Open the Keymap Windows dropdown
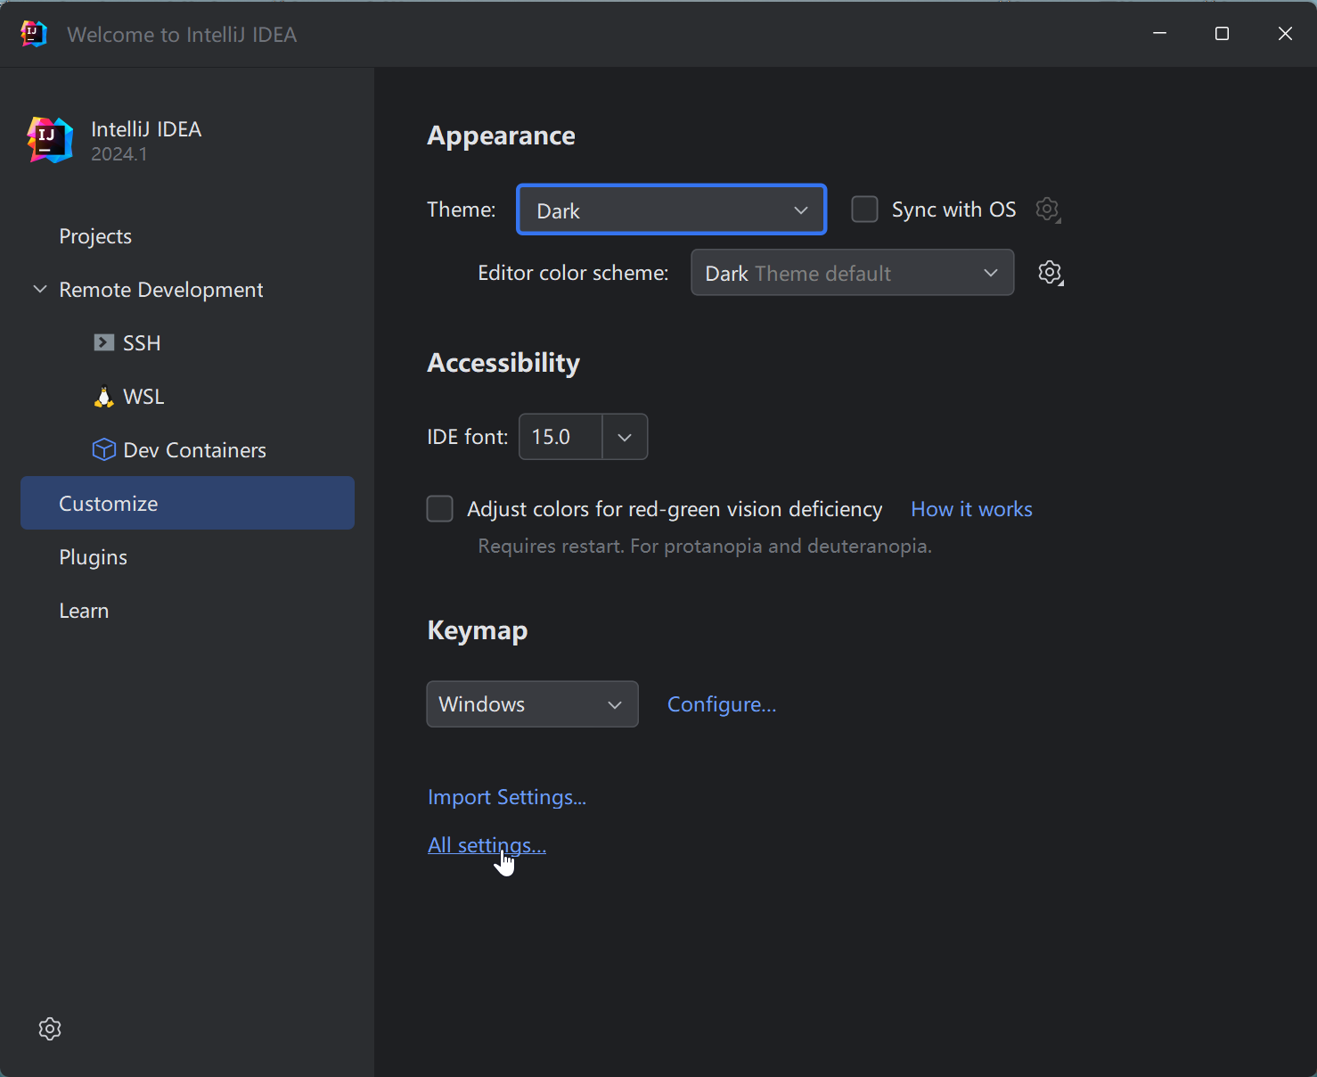The height and width of the screenshot is (1077, 1317). [533, 704]
